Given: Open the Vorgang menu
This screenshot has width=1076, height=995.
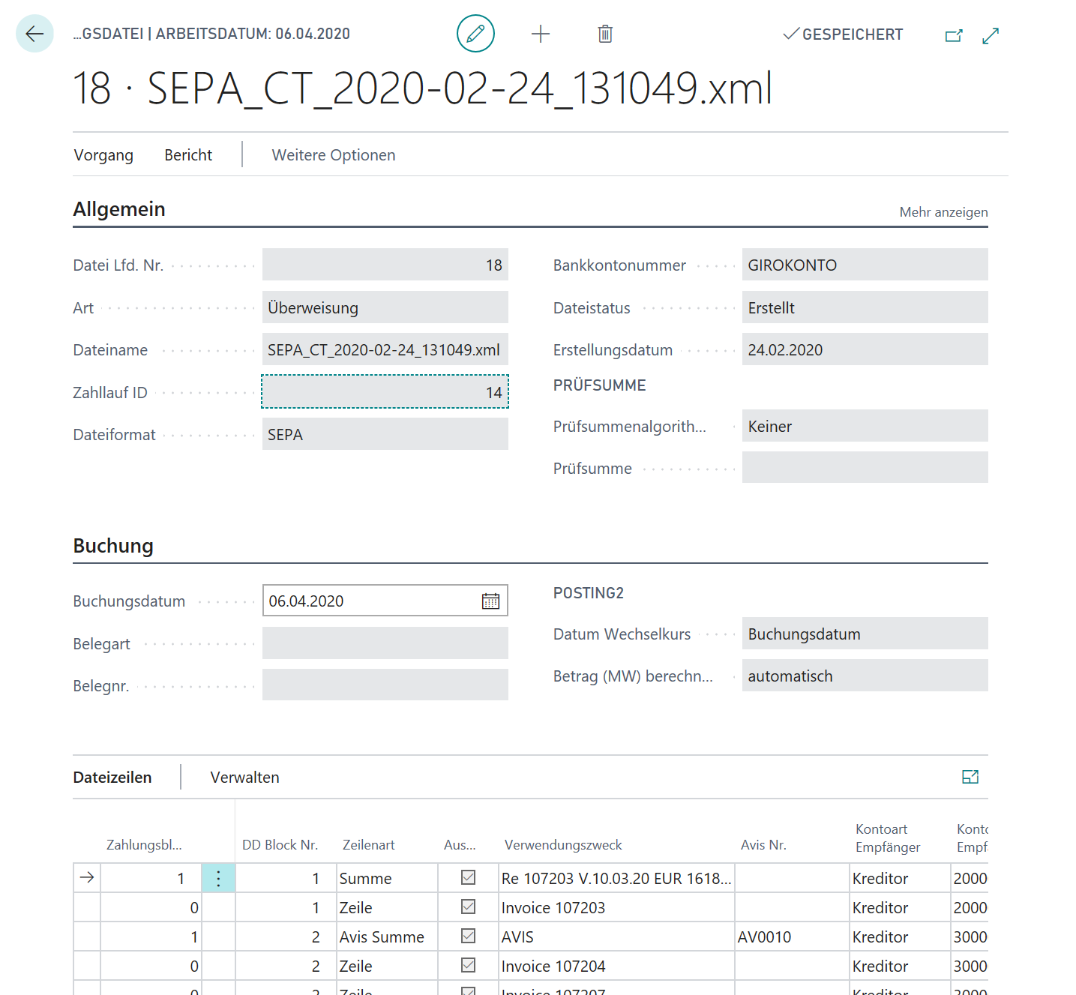Looking at the screenshot, I should coord(103,155).
